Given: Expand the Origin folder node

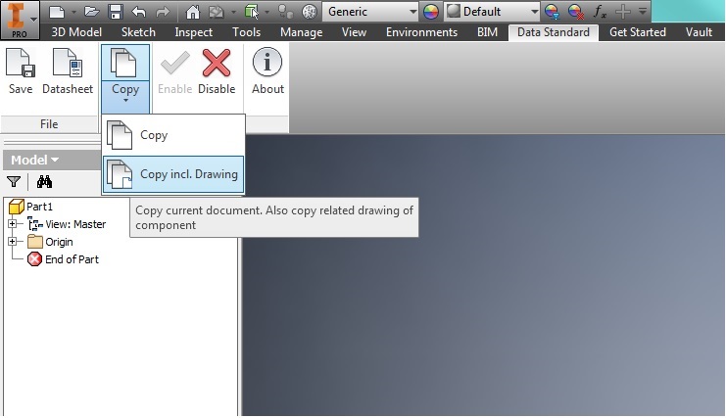Looking at the screenshot, I should tap(13, 242).
